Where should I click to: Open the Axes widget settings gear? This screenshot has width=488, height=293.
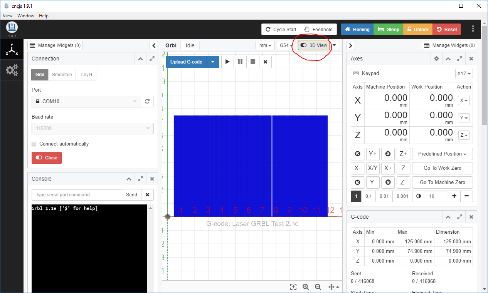[436, 59]
